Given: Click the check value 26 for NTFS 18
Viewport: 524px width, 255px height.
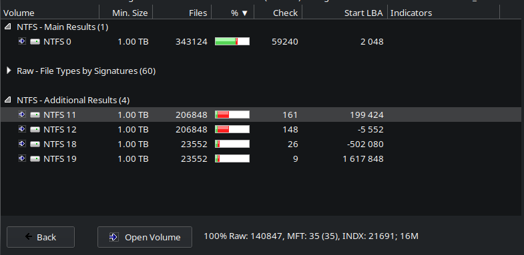Looking at the screenshot, I should [x=293, y=144].
